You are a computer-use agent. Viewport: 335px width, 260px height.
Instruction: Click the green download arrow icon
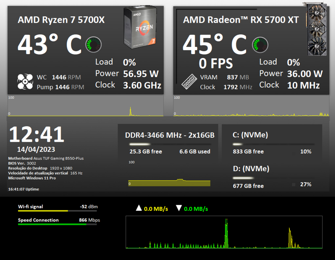point(179,208)
